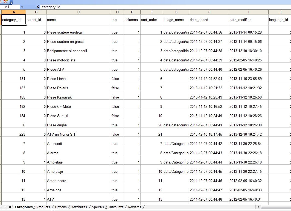This screenshot has height=211, width=291.
Task: Click the cell containing Piese Kawasaki
Action: click(x=60, y=97)
